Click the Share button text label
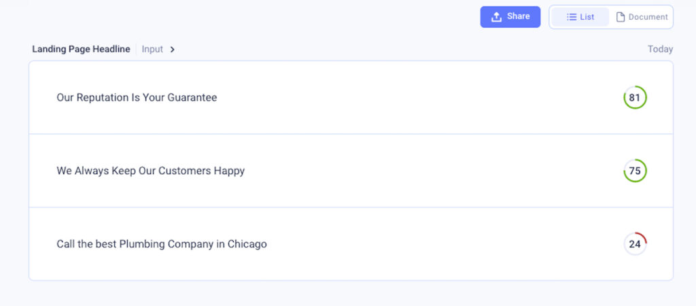The image size is (696, 306). [519, 16]
